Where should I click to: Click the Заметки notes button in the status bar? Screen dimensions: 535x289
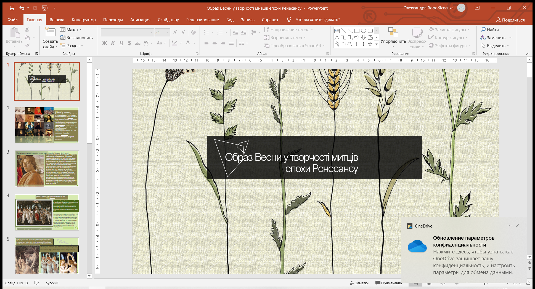(359, 283)
